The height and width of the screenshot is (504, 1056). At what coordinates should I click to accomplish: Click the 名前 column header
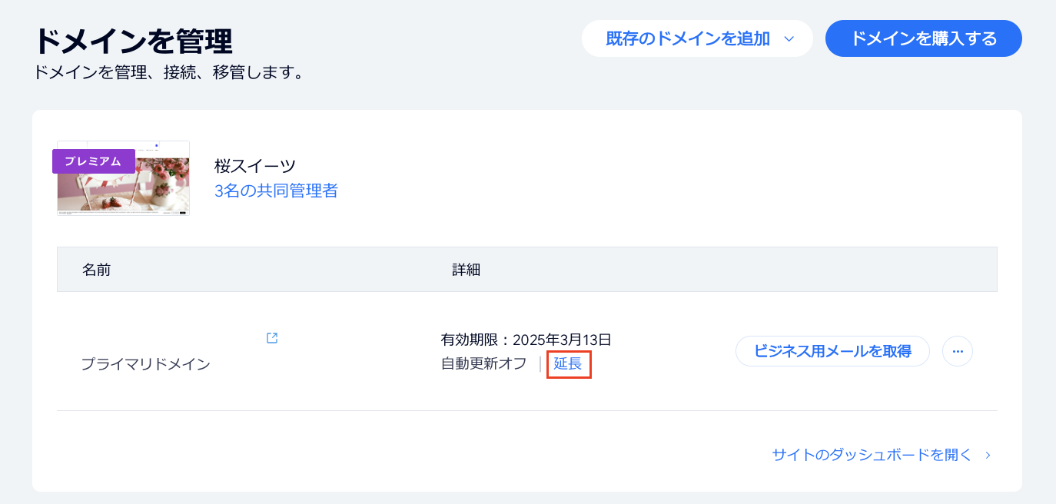[97, 270]
